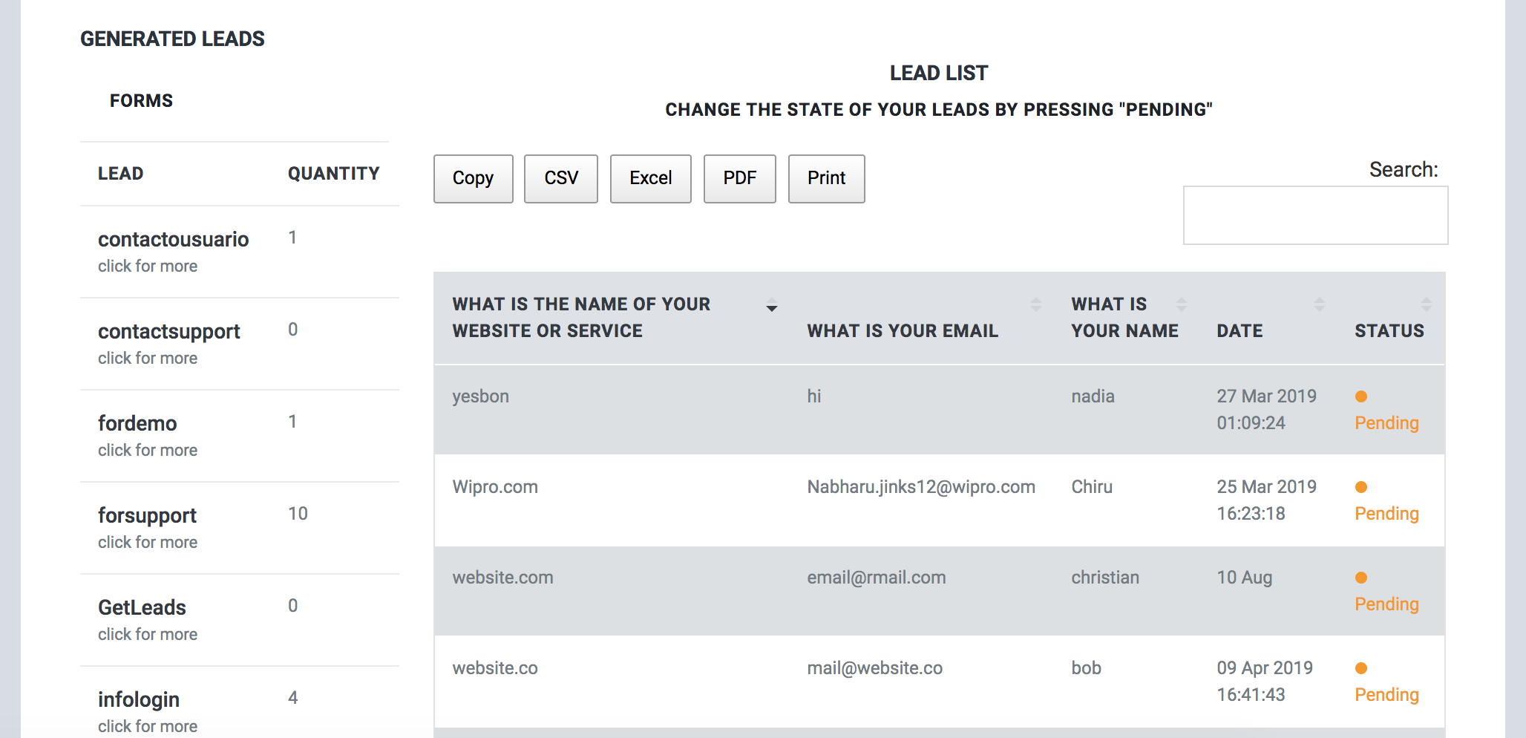The width and height of the screenshot is (1526, 738).
Task: Click the orange status dot for yesbon
Action: pos(1361,396)
